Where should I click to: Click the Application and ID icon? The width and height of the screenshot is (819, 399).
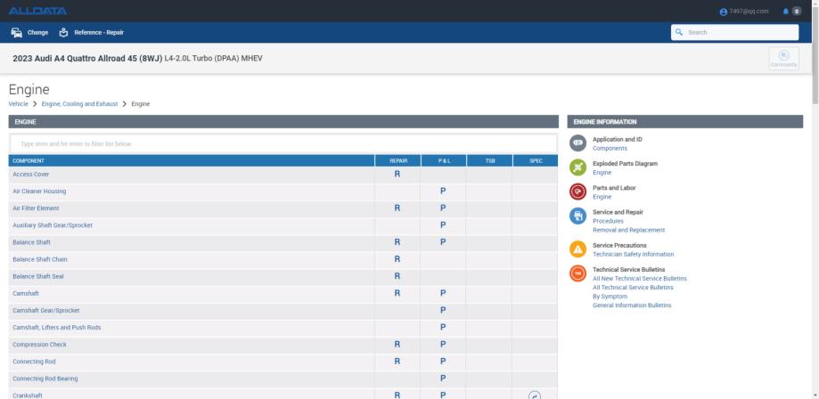pyautogui.click(x=577, y=143)
